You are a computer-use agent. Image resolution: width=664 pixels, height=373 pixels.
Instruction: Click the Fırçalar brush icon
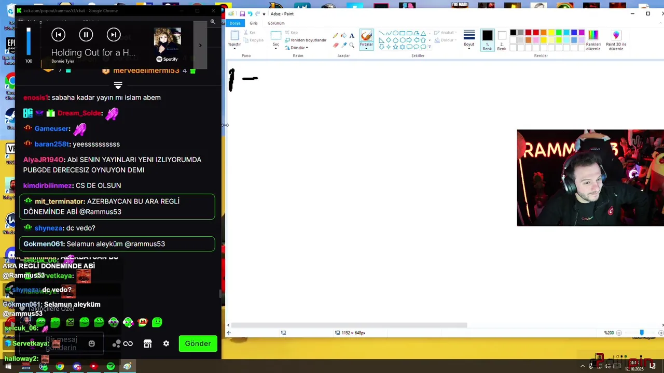coord(366,35)
